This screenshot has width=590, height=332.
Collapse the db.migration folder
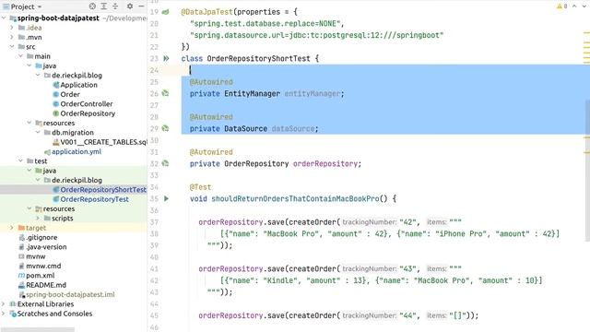pyautogui.click(x=38, y=132)
